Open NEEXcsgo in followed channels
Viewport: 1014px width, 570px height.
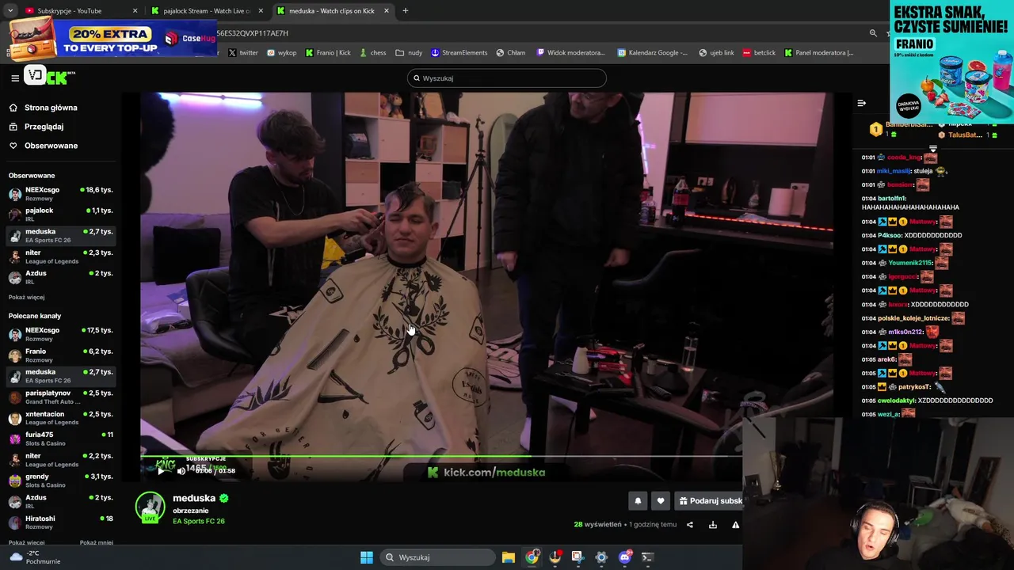coord(61,194)
